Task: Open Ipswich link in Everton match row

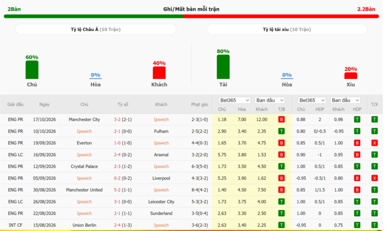Action: pyautogui.click(x=161, y=143)
